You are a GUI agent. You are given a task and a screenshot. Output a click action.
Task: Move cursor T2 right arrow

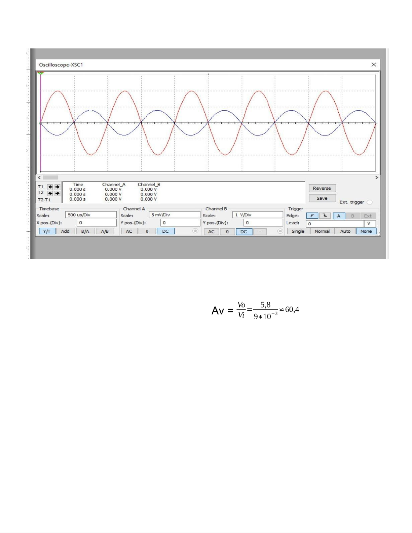[57, 193]
